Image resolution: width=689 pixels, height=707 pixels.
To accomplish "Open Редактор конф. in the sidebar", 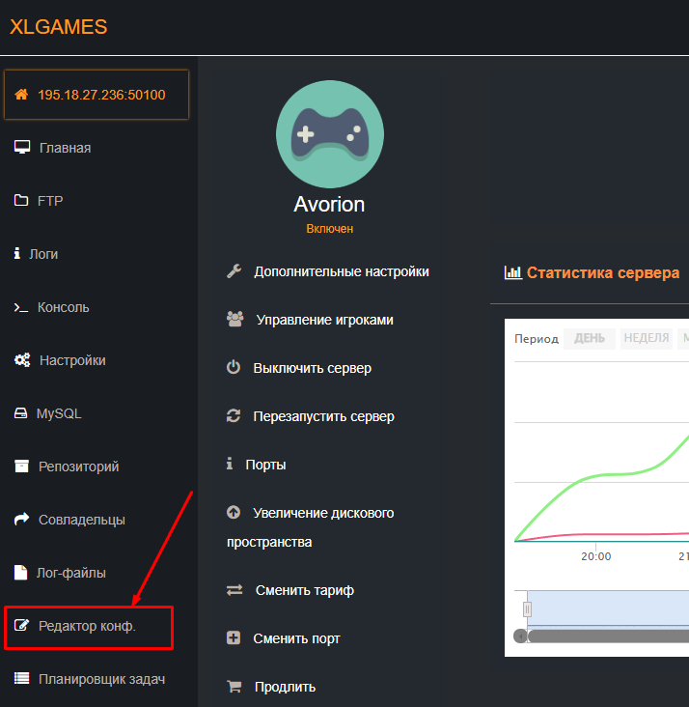I will 87,626.
